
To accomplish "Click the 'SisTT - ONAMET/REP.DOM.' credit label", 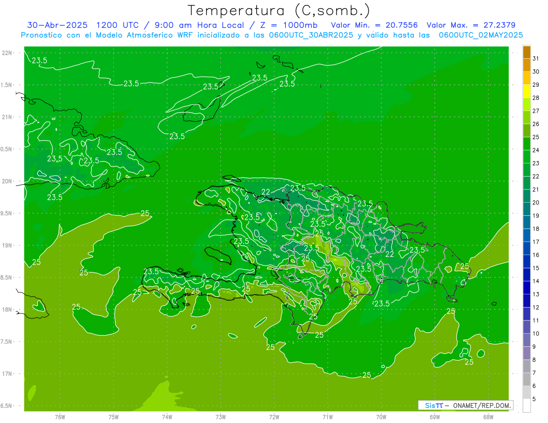I will point(465,405).
